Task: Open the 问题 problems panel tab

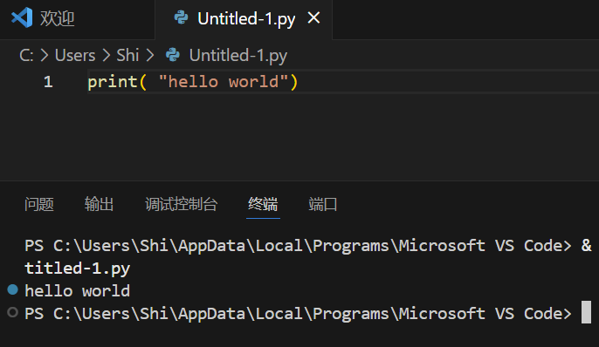Action: click(x=39, y=204)
